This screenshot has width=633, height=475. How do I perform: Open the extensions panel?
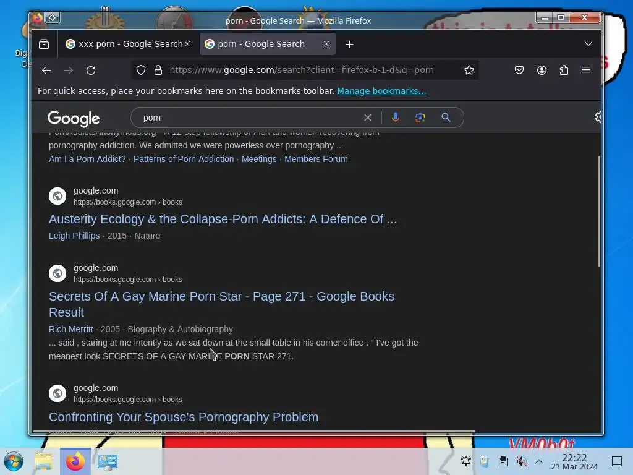[x=564, y=71]
